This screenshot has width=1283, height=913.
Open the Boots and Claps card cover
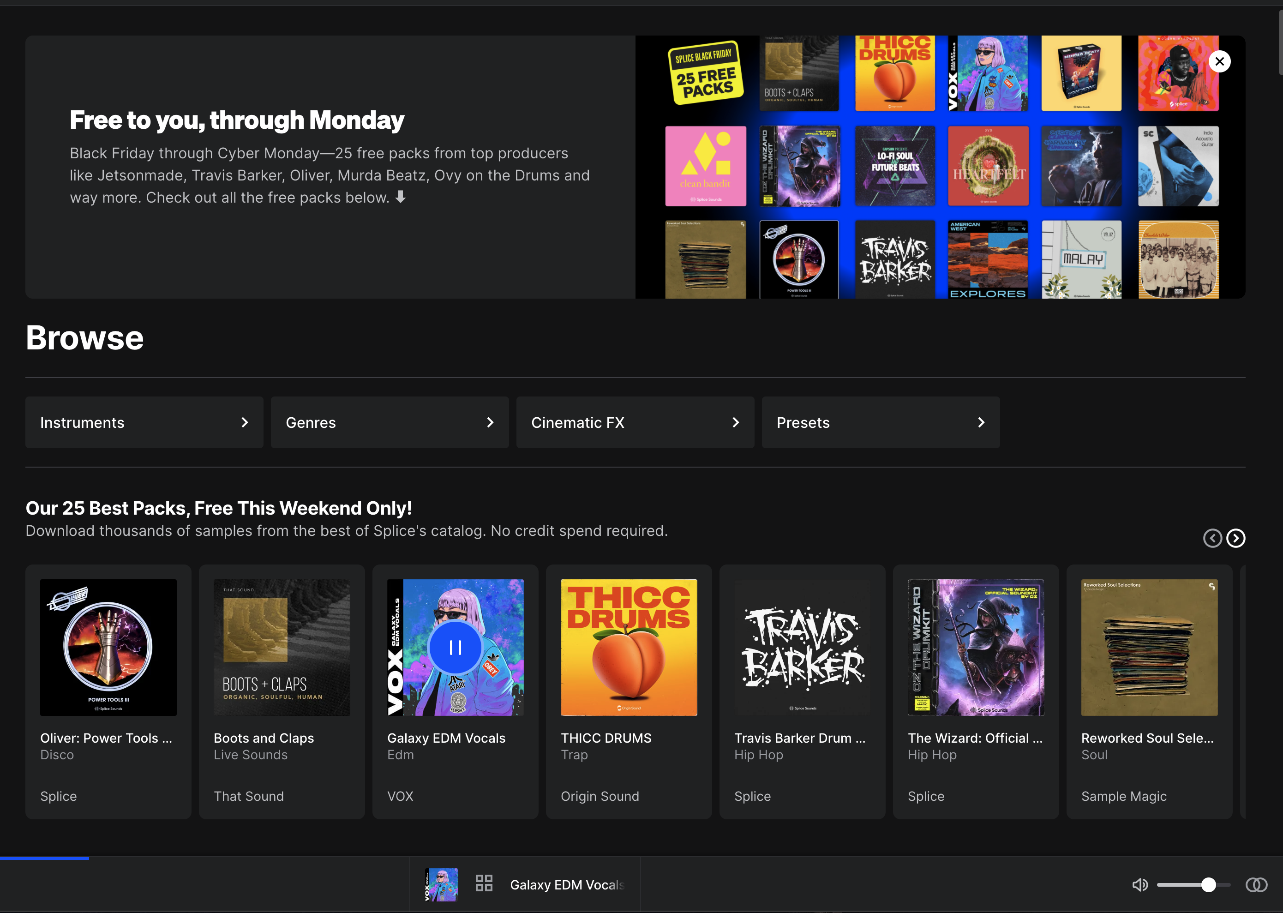282,648
